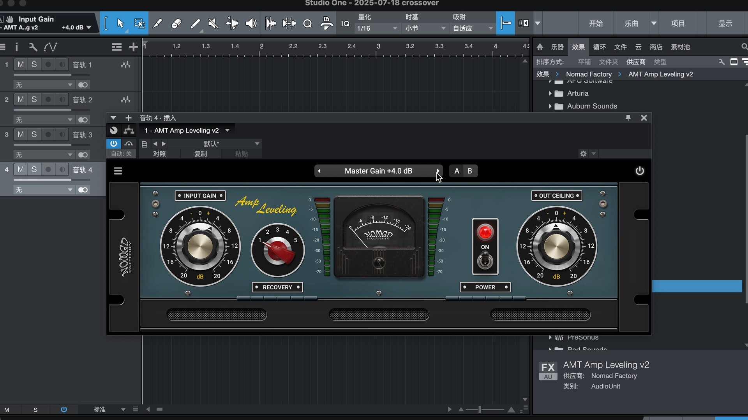The height and width of the screenshot is (420, 748).
Task: Click the sidechain icon beside bypass
Action: 129,144
